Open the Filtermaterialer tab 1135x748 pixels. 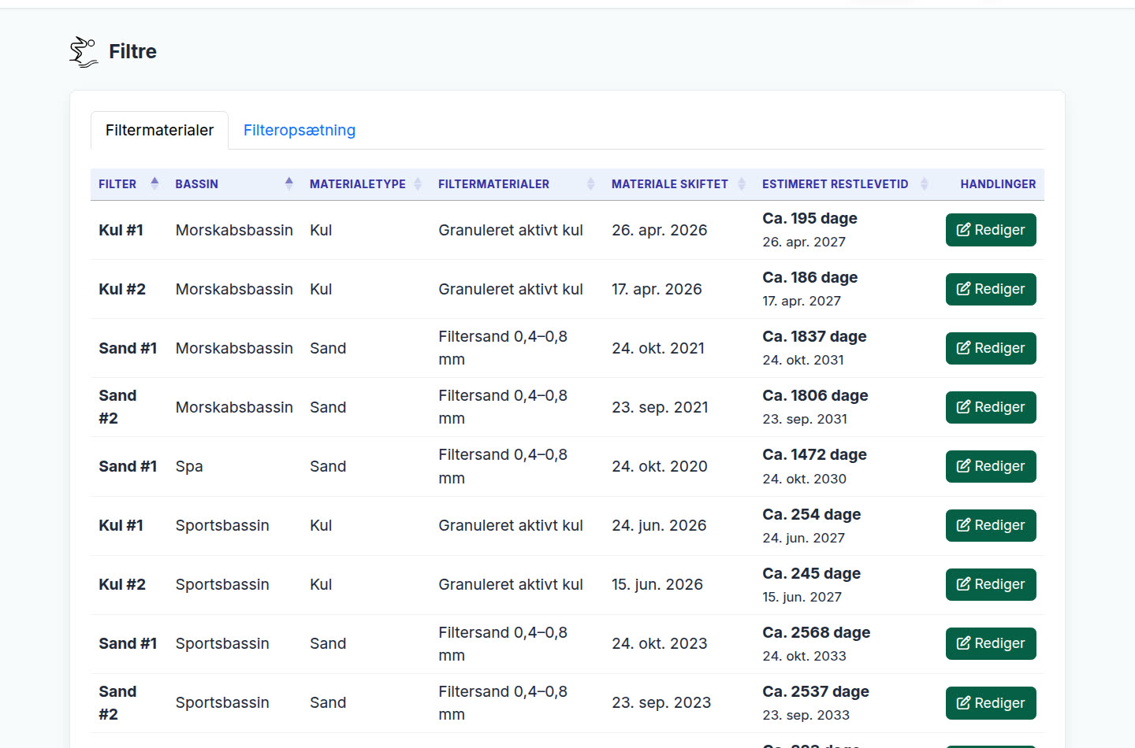click(159, 130)
